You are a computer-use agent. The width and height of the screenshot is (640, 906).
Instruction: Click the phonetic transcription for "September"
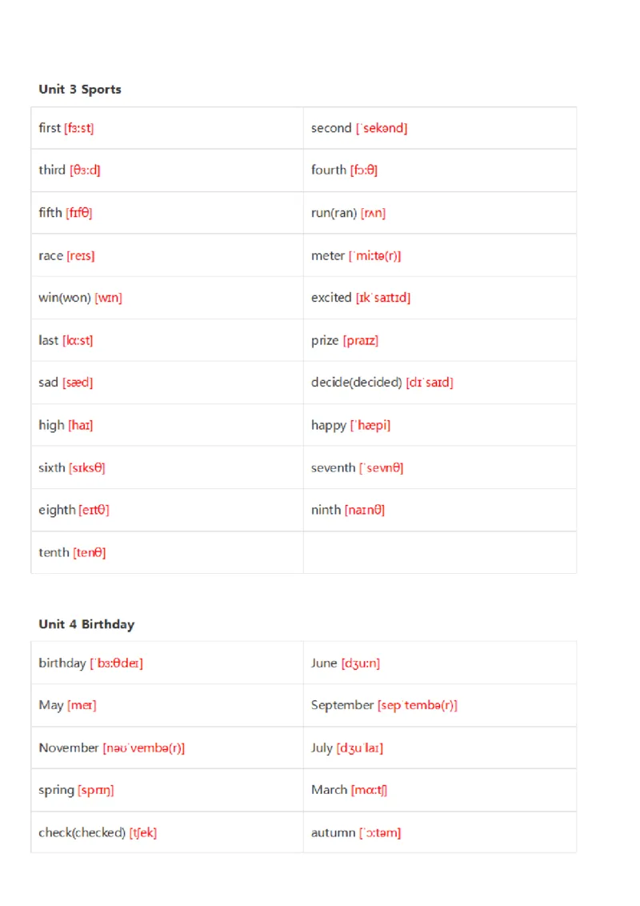point(417,705)
